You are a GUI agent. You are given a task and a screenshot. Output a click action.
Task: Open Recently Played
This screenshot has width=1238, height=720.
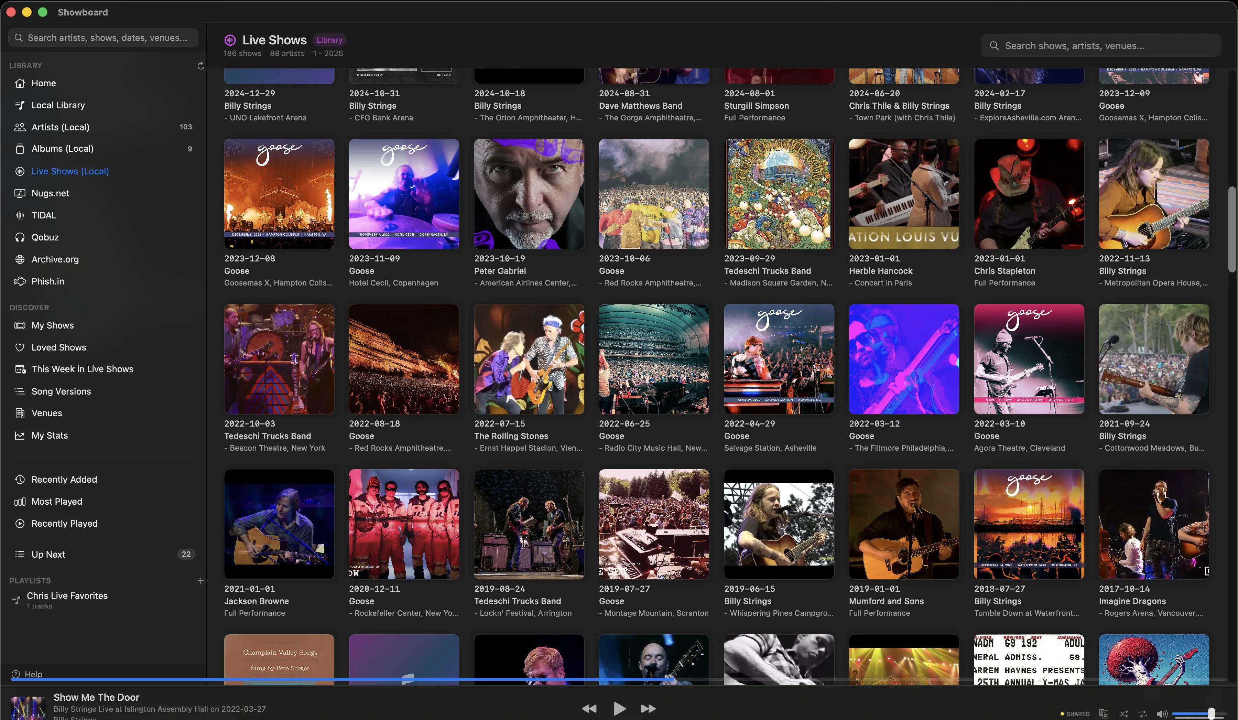[64, 523]
